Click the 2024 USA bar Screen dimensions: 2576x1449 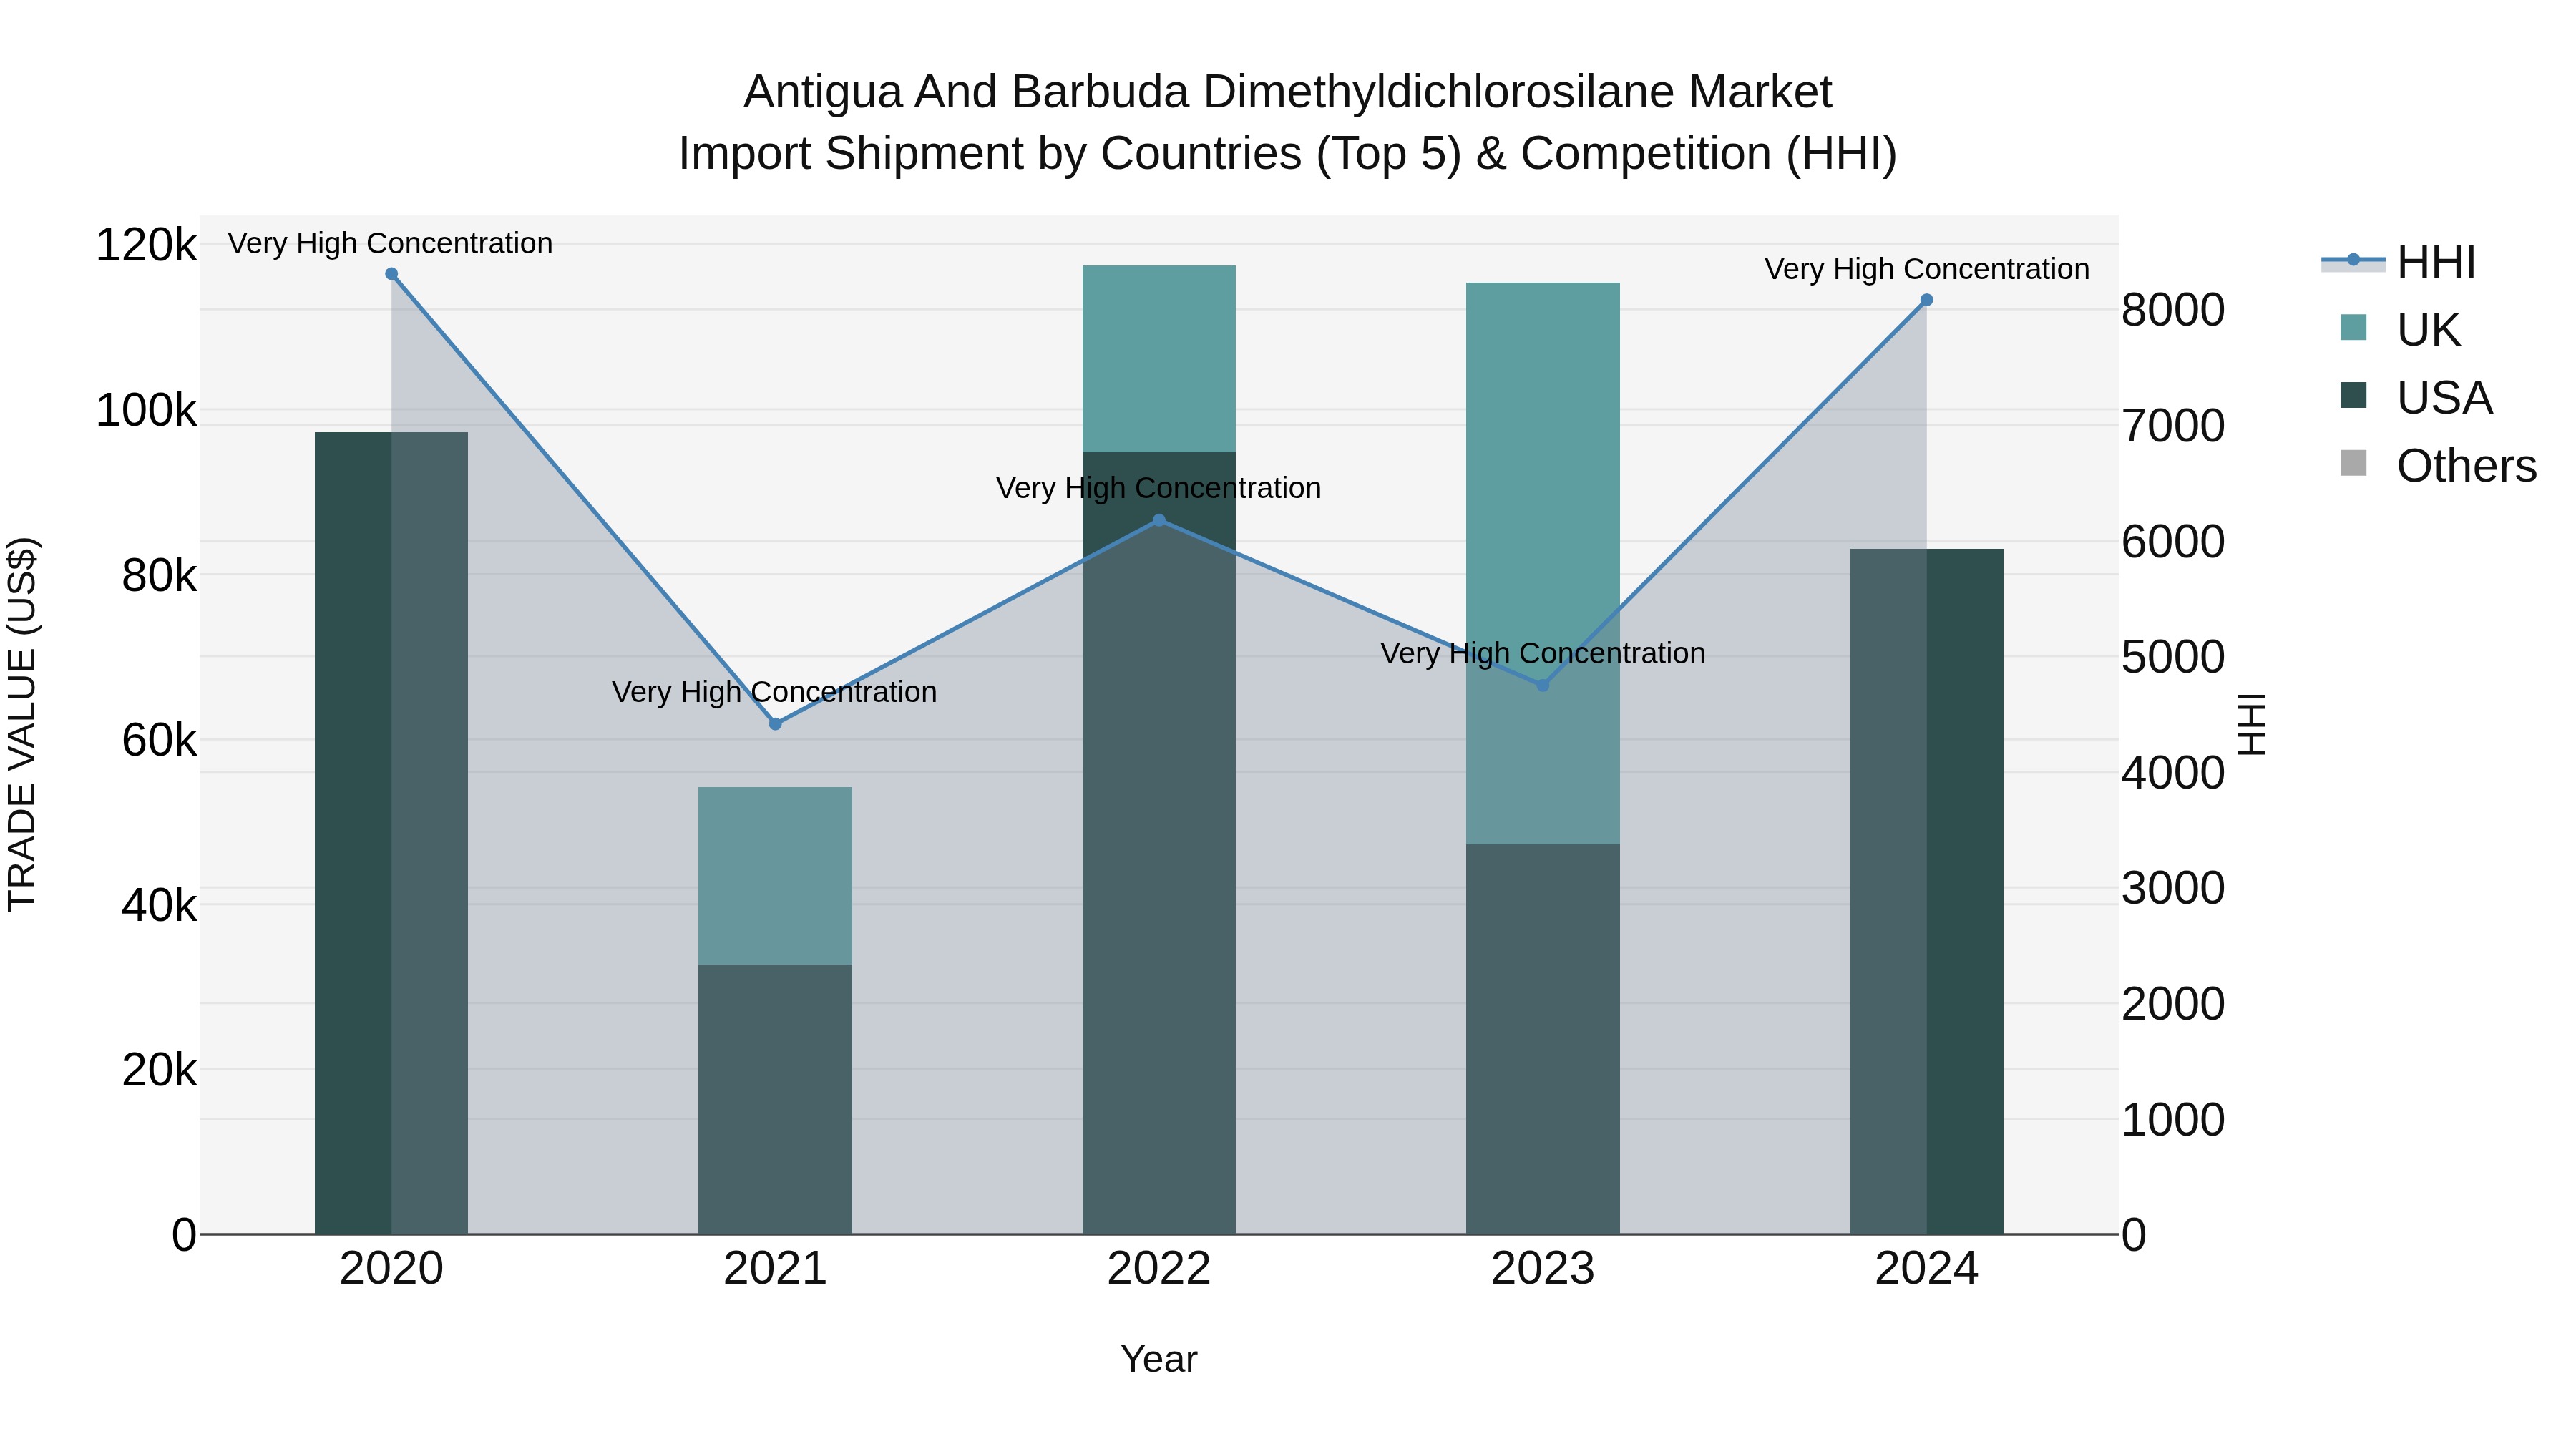point(1927,891)
